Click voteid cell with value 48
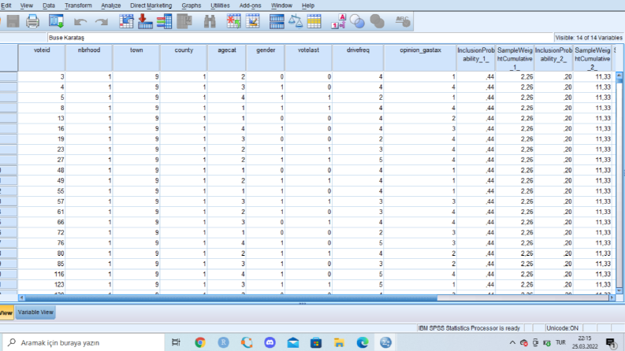This screenshot has height=351, width=625. [42, 170]
